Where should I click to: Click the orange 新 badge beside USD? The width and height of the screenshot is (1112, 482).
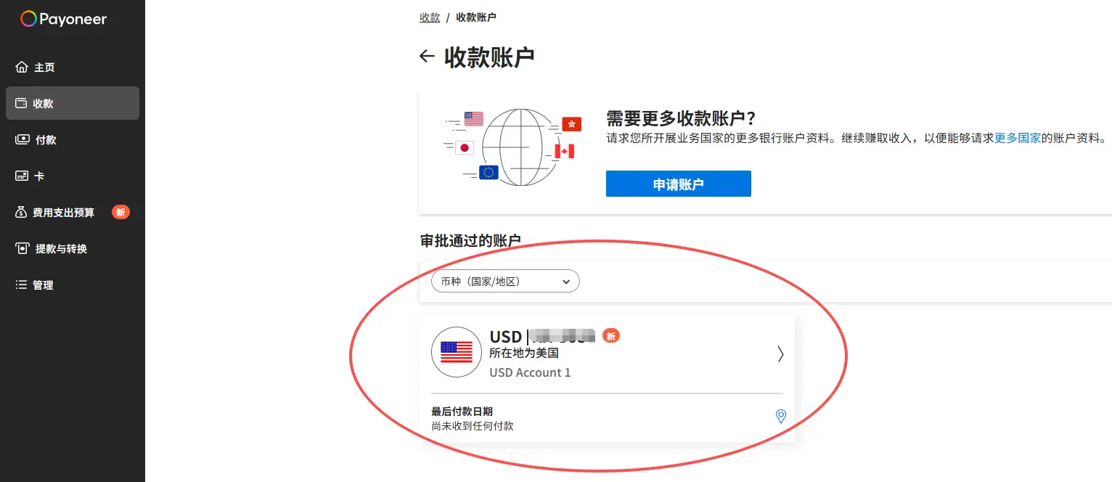(611, 336)
